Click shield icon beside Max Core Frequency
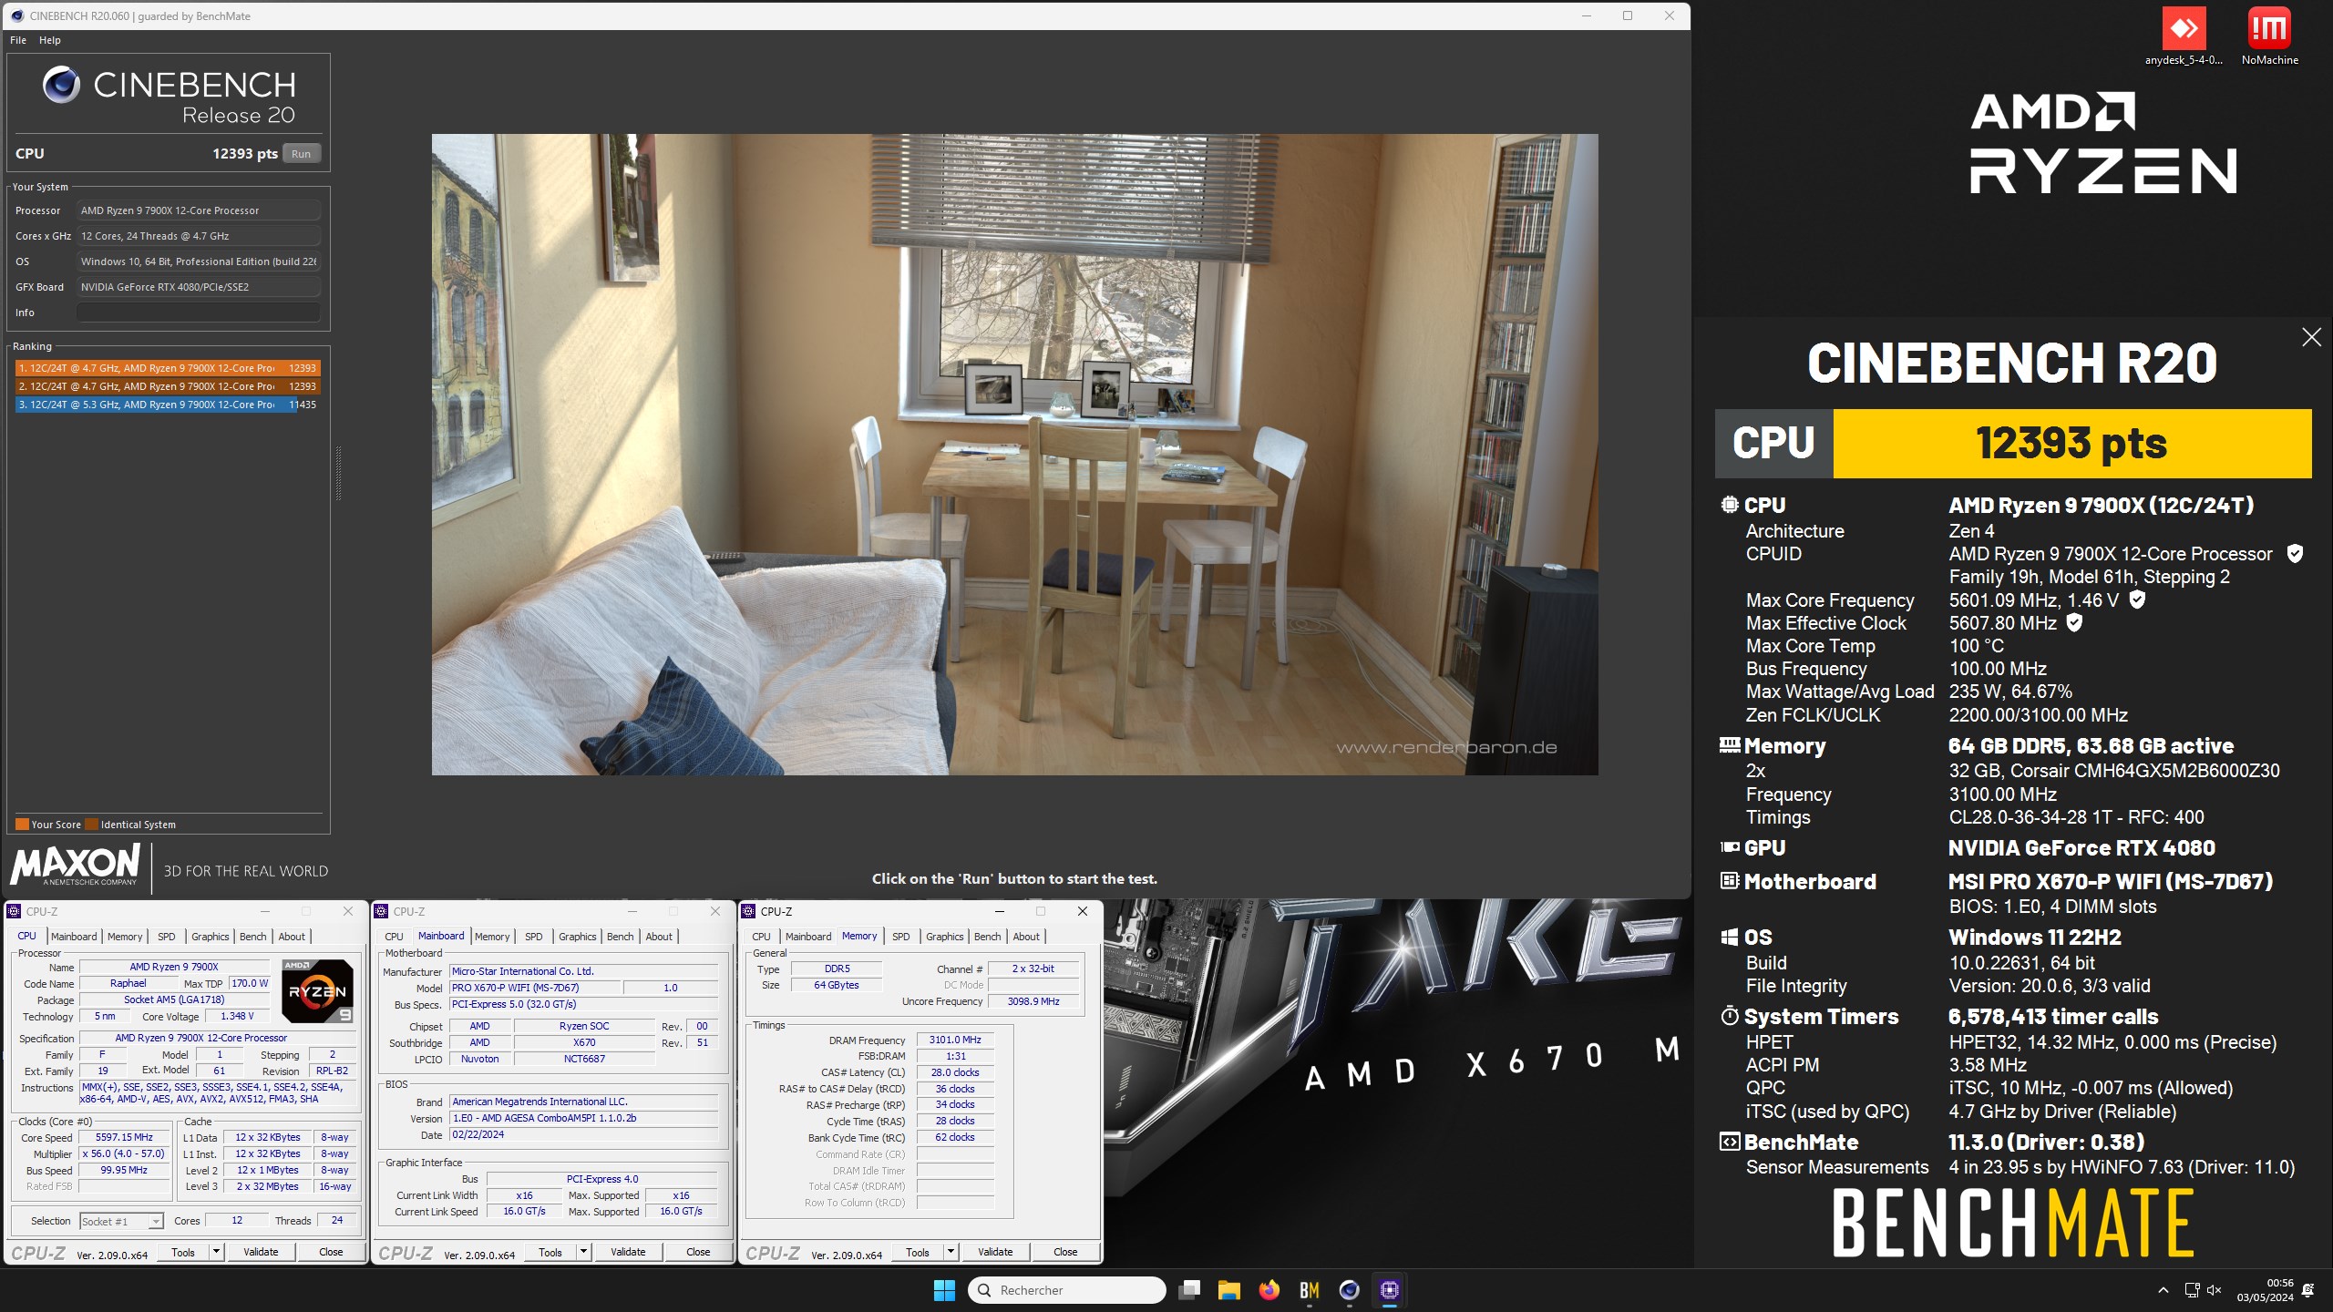Viewport: 2333px width, 1312px height. tap(2137, 600)
